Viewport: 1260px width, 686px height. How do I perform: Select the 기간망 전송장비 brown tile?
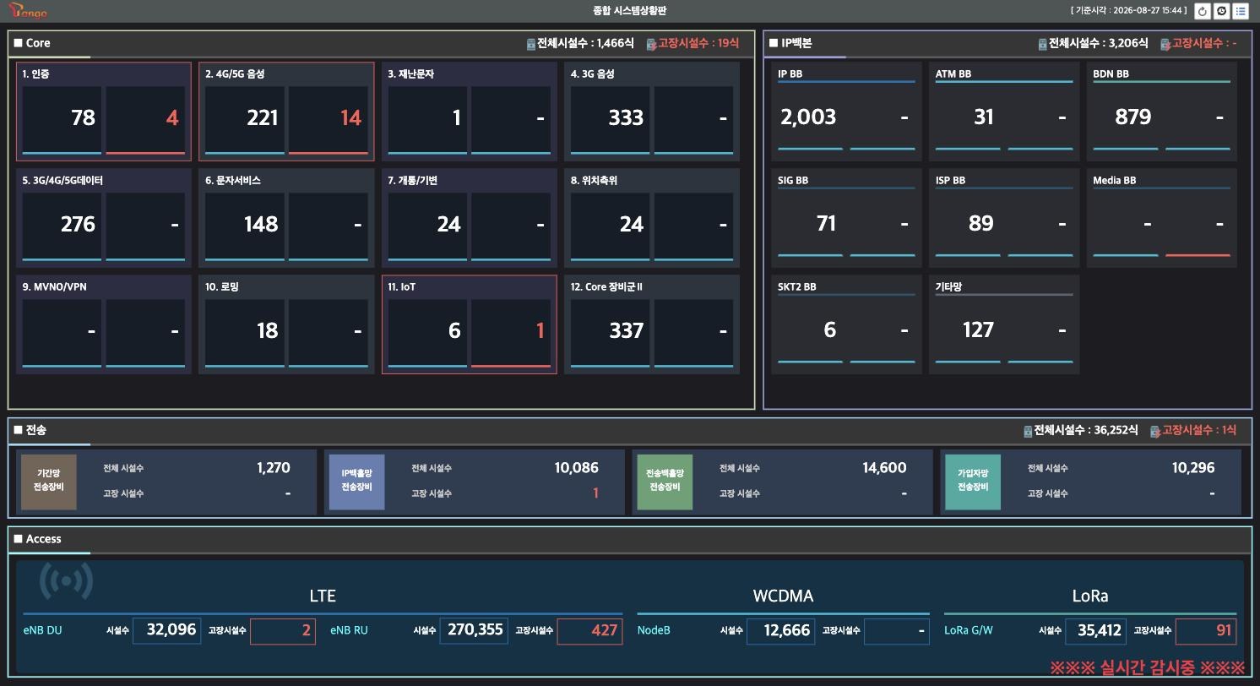[49, 482]
